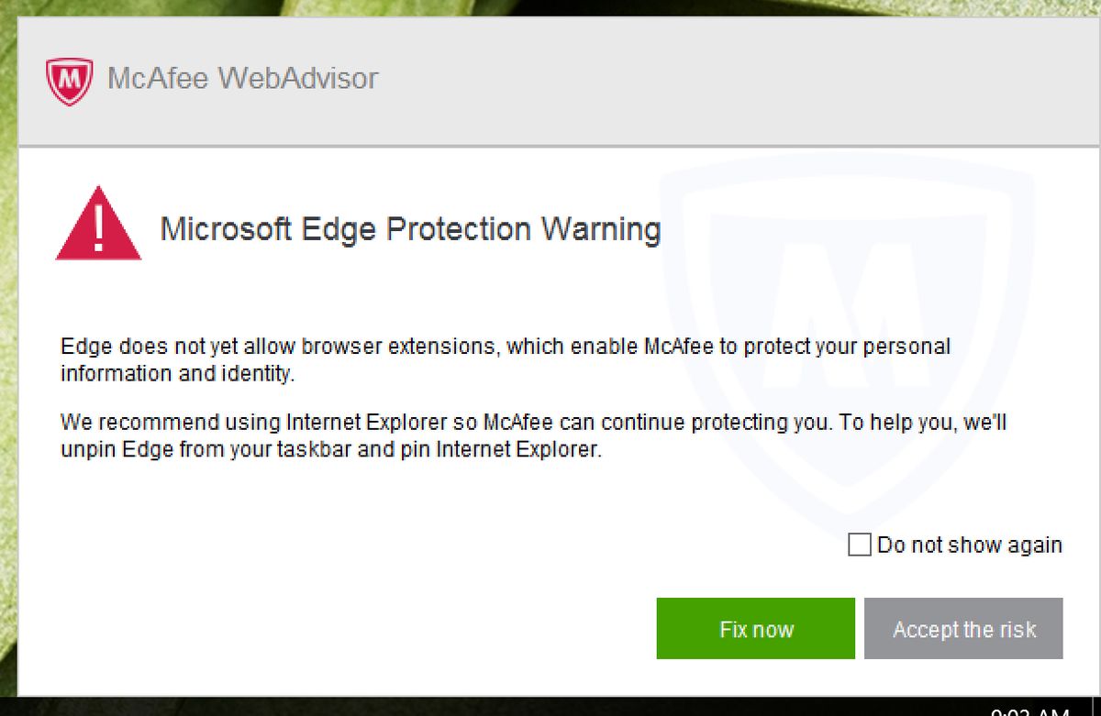Click the white M inside the header logo
This screenshot has height=716, width=1101.
pyautogui.click(x=69, y=81)
